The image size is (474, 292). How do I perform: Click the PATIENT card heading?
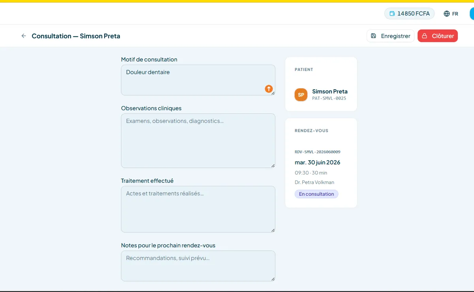point(304,69)
